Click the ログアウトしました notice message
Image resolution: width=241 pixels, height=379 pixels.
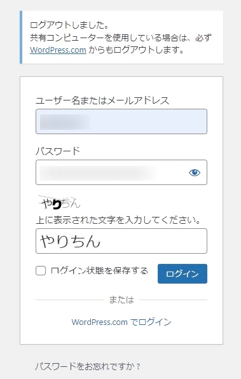(69, 25)
